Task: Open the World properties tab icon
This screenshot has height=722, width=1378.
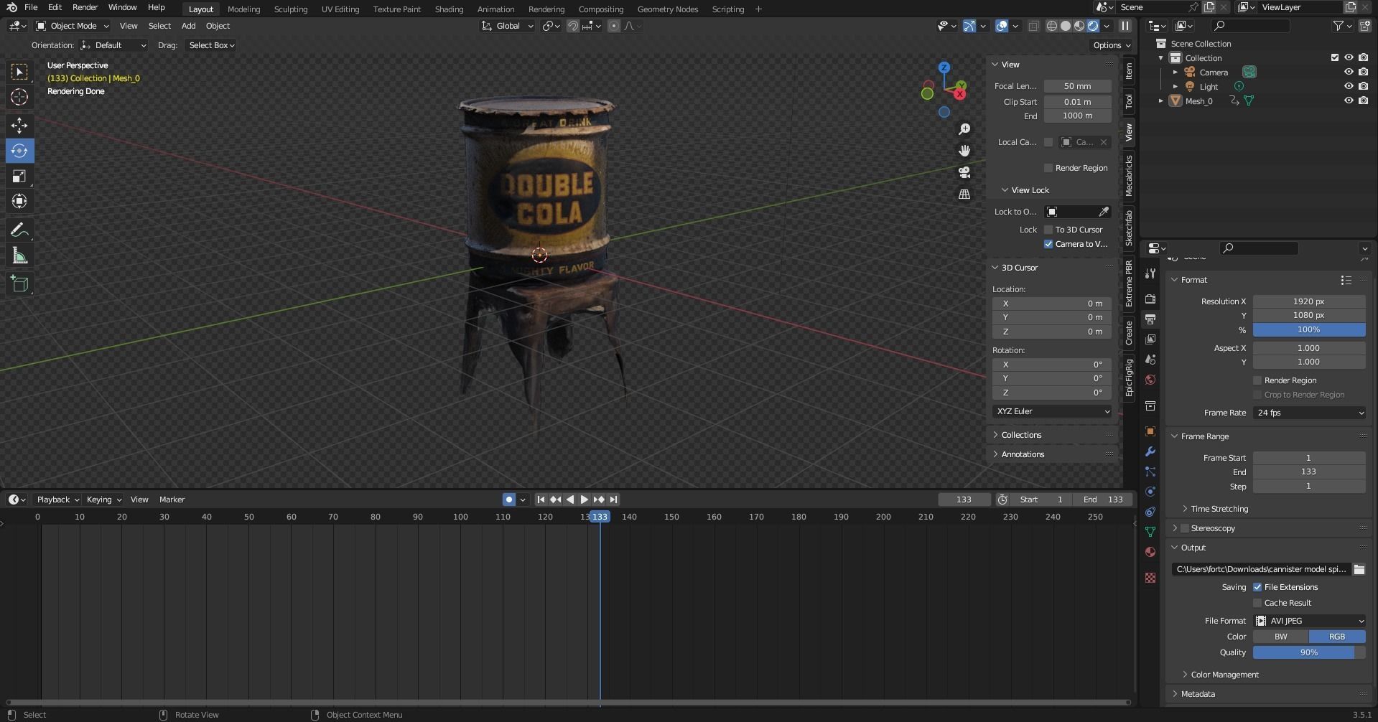Action: [x=1150, y=380]
